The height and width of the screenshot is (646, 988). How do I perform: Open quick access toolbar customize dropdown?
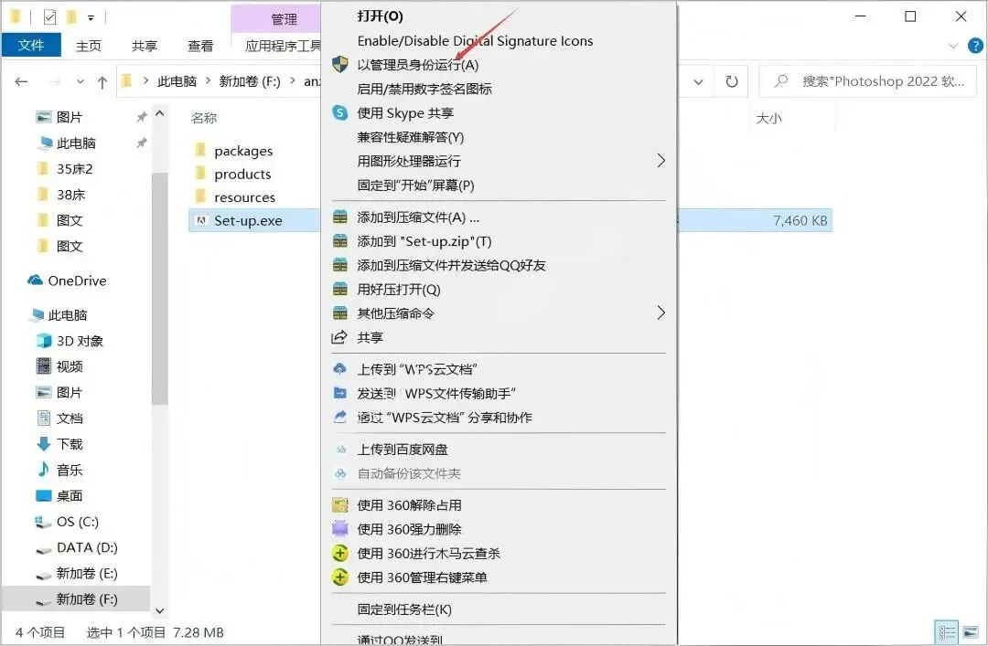click(x=91, y=18)
